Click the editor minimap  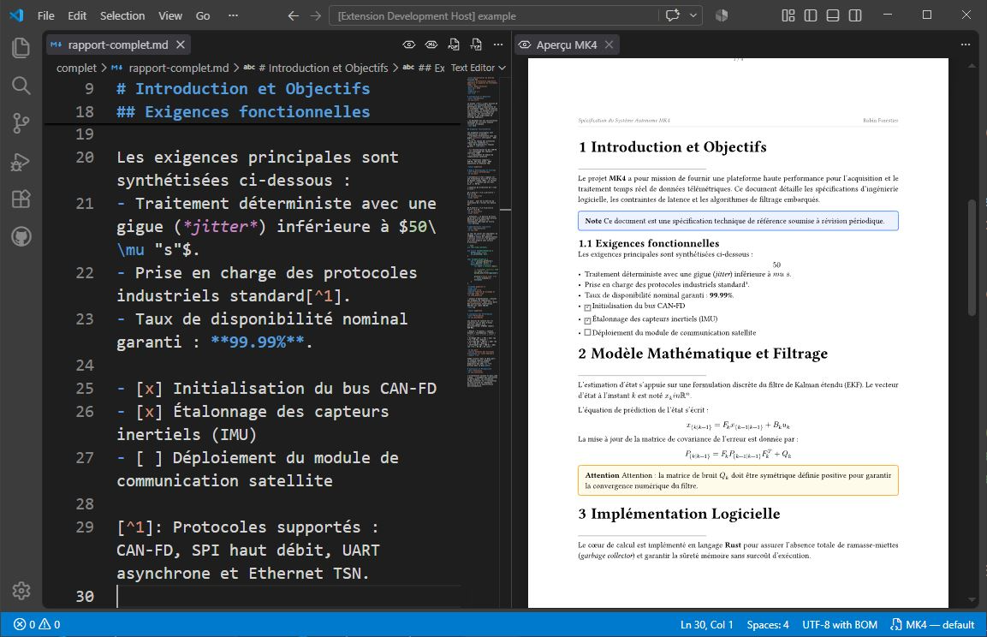482,232
